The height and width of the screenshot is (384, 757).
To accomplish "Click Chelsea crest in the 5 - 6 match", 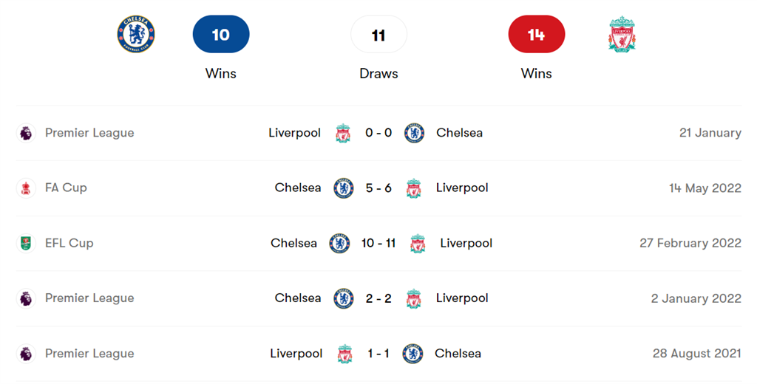I will [343, 188].
